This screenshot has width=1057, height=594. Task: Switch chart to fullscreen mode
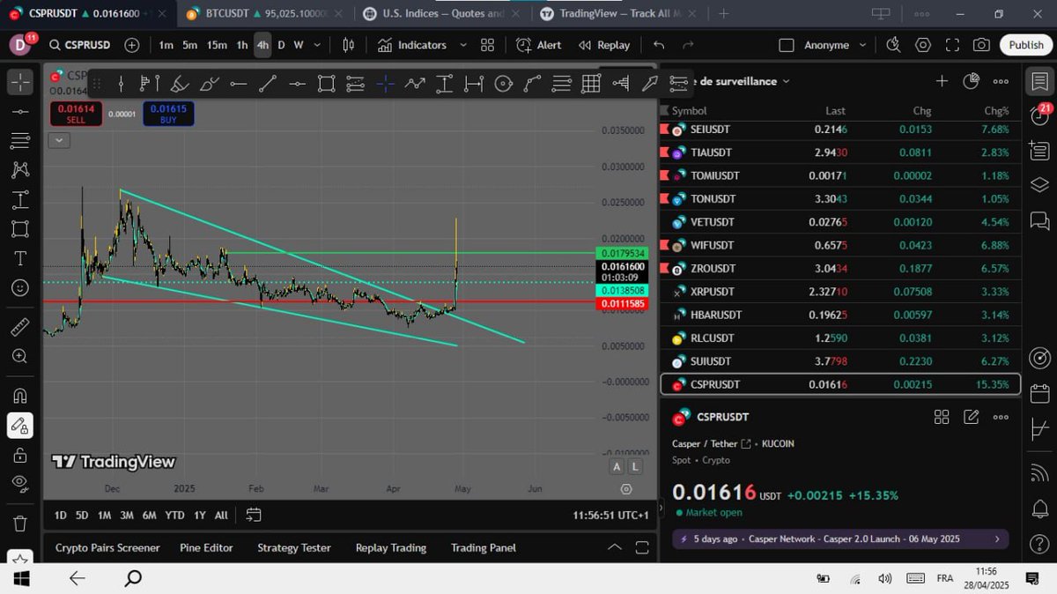(x=952, y=45)
